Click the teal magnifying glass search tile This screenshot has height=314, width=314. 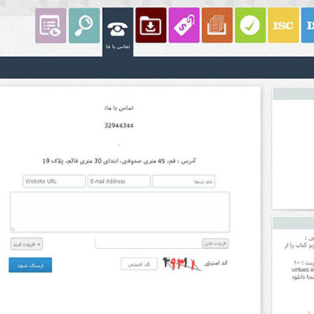(84, 26)
